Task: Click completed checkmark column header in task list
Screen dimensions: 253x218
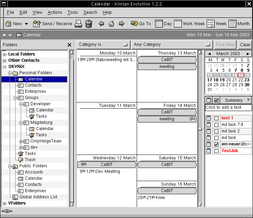Action: 216,100
